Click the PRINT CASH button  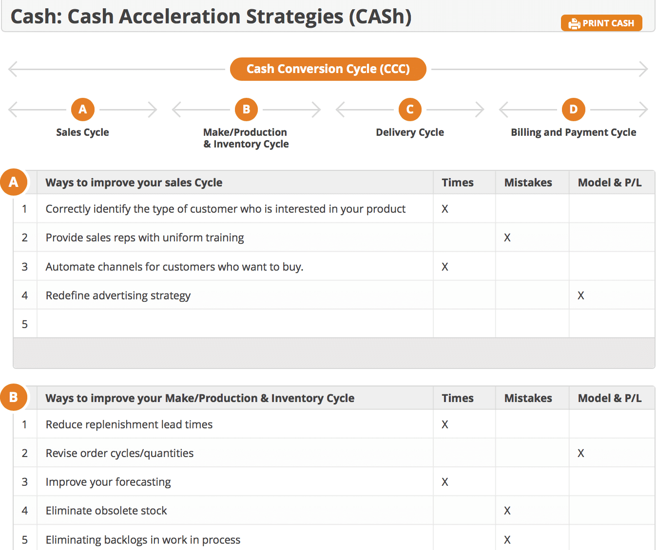click(601, 23)
